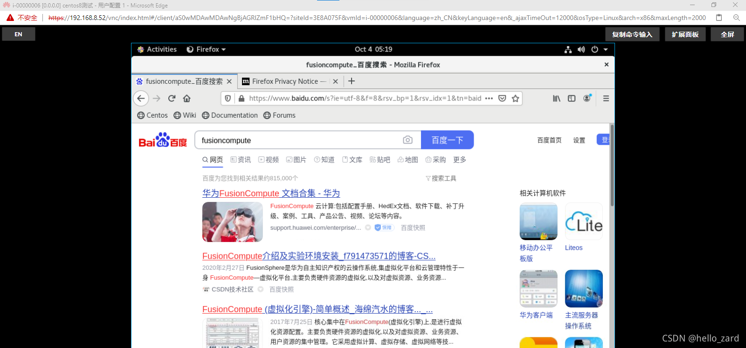Open 更多 more categories in Baidu
The height and width of the screenshot is (348, 746).
click(x=460, y=160)
